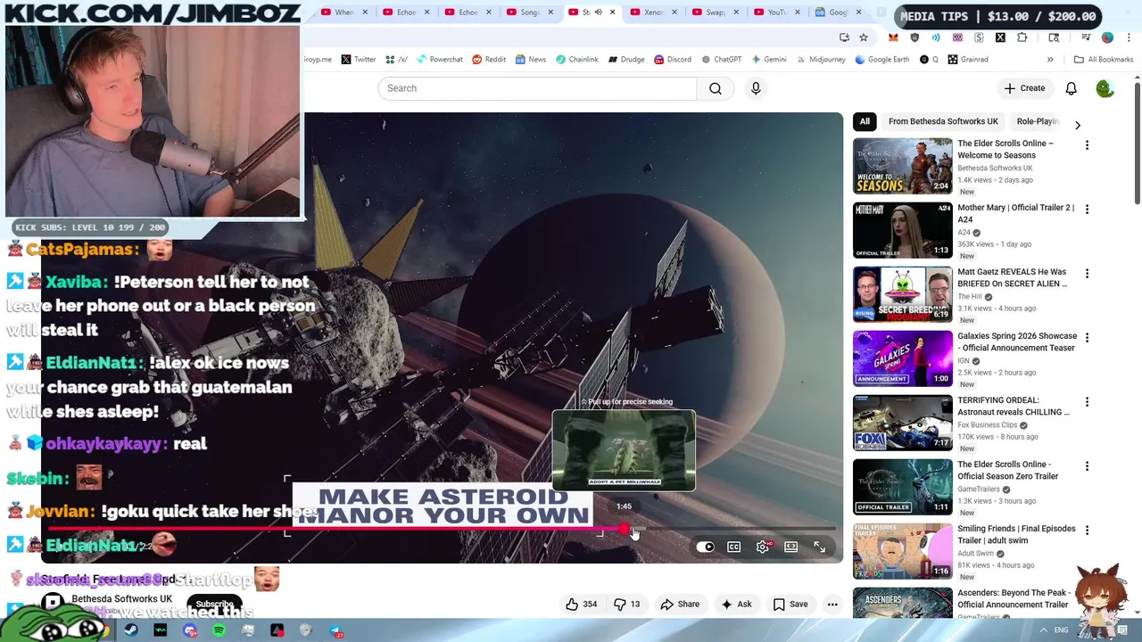
Task: Open Mother Mary Official Trailer 2 thumbnail
Action: click(903, 230)
